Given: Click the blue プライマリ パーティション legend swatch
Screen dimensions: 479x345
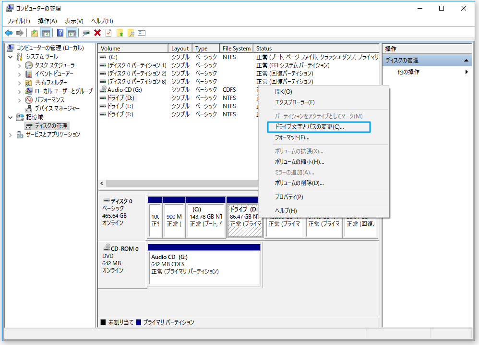Looking at the screenshot, I should click(139, 322).
